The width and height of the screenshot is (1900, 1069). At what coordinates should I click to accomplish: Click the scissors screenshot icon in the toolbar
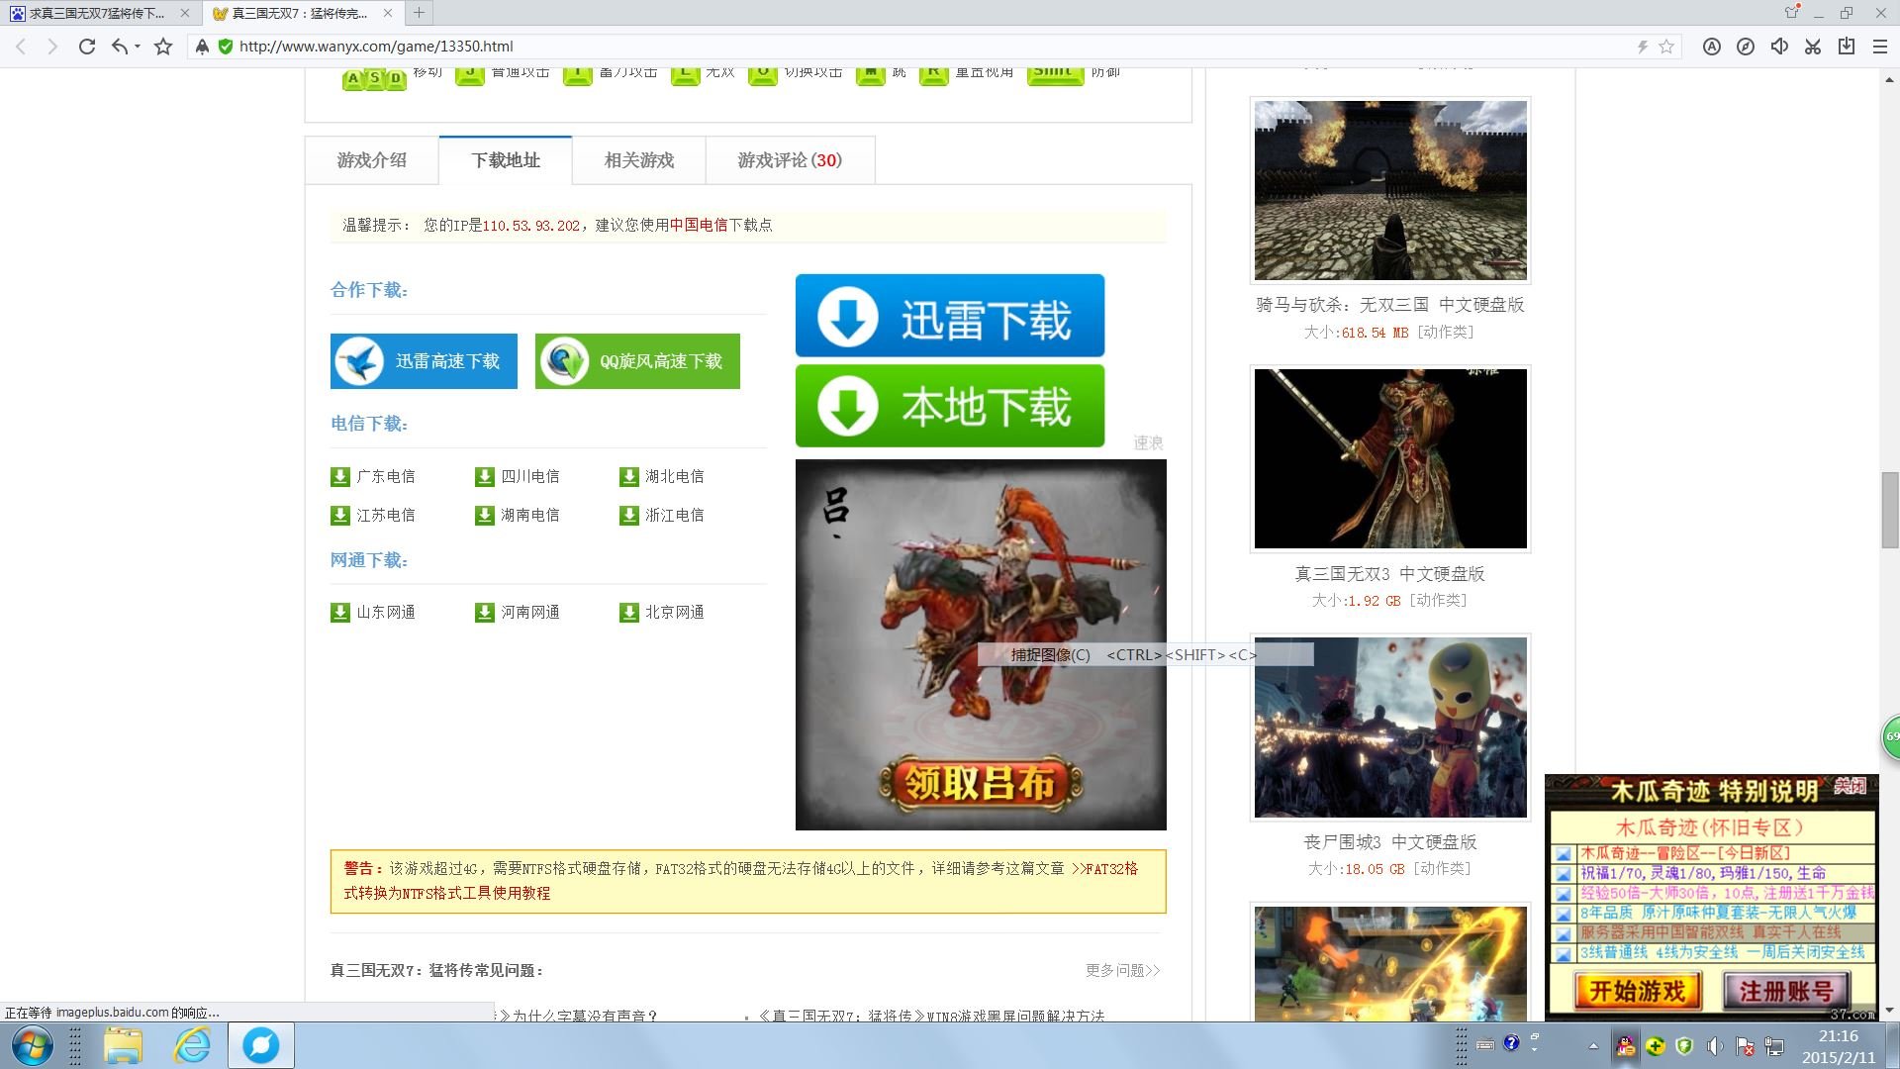coord(1814,46)
